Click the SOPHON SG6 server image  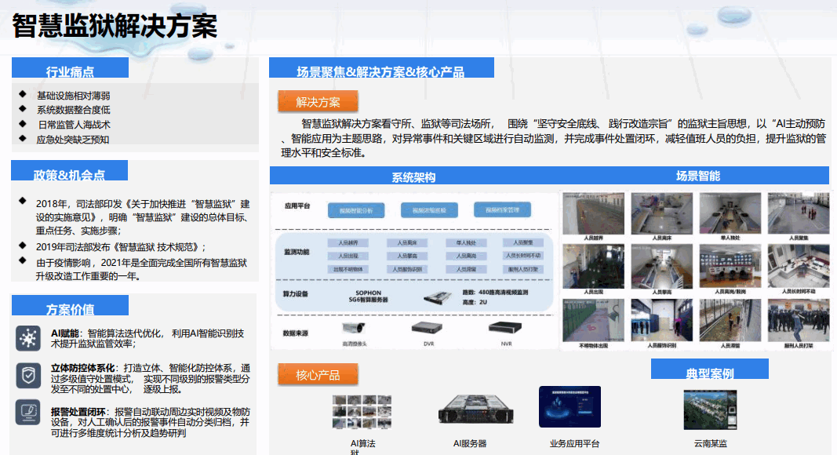pyautogui.click(x=442, y=297)
